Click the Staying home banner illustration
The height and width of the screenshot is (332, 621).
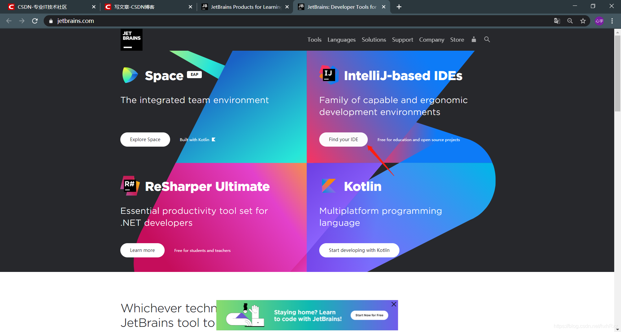245,315
